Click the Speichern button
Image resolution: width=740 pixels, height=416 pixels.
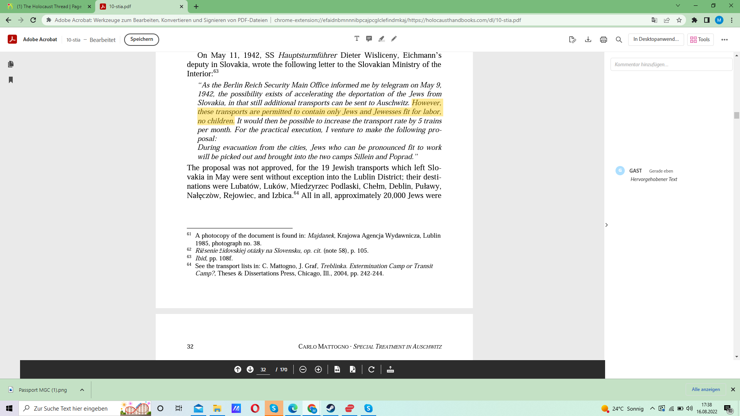(141, 39)
